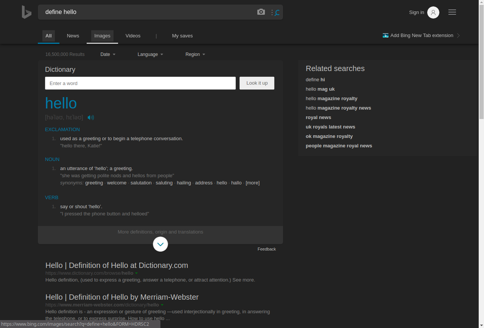Click the arrow after the extension banner
484x328 pixels.
458,35
